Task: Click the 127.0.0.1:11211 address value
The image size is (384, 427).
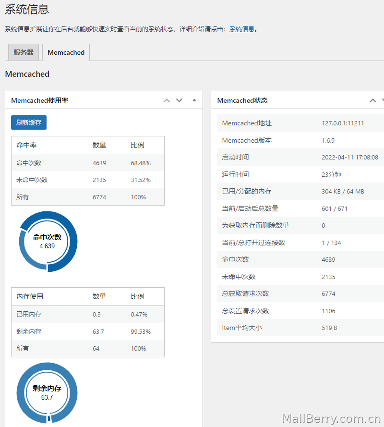Action: pyautogui.click(x=343, y=123)
